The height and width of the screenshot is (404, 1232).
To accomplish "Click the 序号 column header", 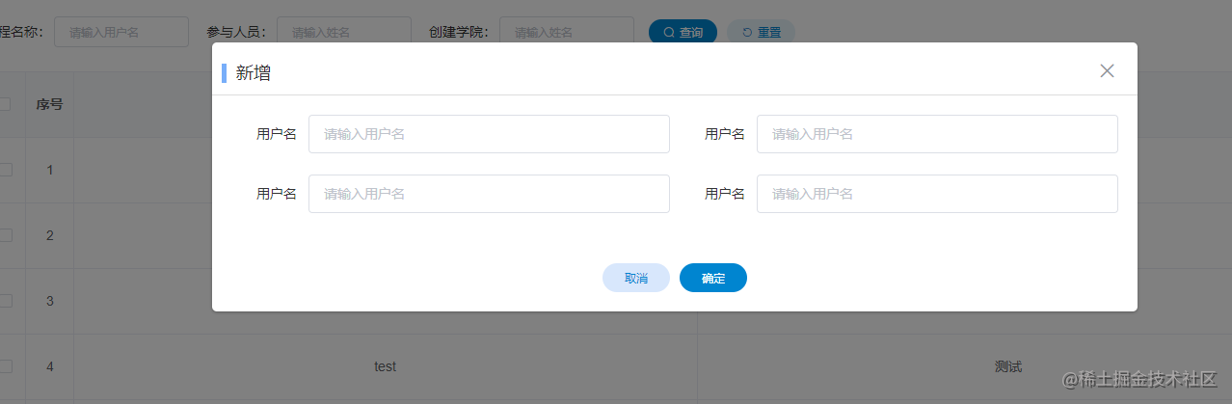I will (x=50, y=104).
